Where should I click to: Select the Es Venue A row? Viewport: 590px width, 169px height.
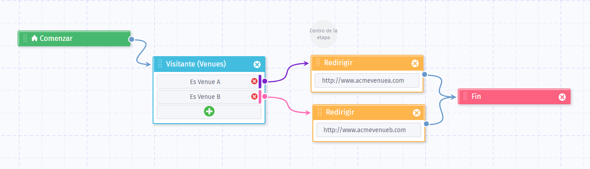pyautogui.click(x=209, y=82)
